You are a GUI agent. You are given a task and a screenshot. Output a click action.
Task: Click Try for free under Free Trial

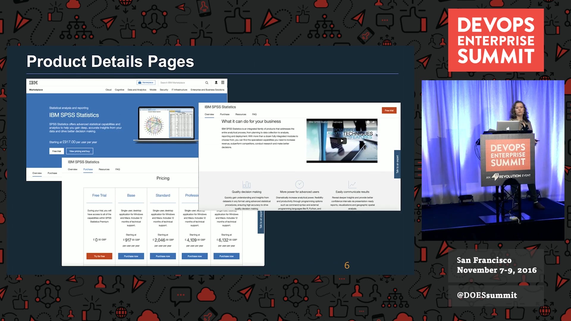pos(99,256)
